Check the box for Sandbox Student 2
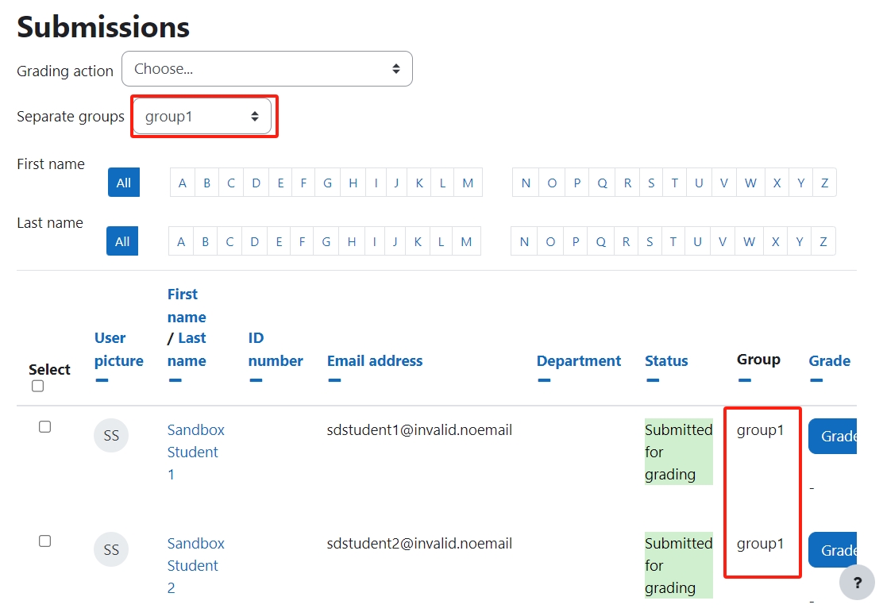 (x=45, y=541)
